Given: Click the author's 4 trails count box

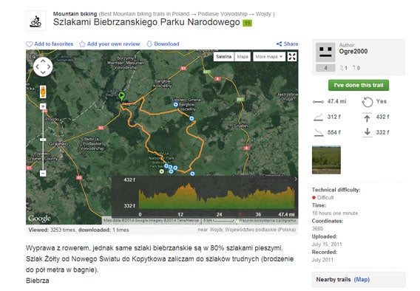Looking at the screenshot, I should pos(325,68).
